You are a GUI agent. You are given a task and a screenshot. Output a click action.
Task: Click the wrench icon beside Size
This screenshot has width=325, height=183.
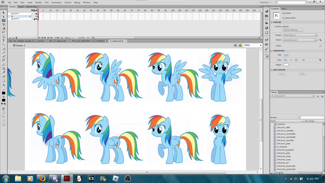(x=320, y=60)
